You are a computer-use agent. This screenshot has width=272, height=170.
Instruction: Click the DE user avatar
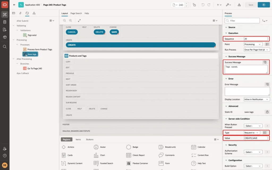[x=5, y=165]
